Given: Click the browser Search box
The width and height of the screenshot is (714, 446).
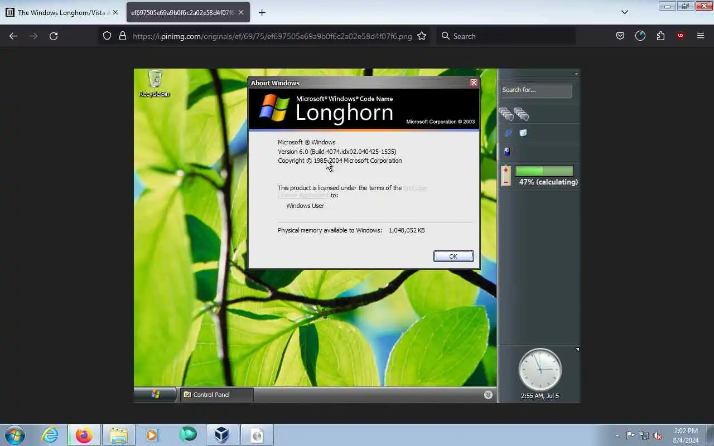Looking at the screenshot, I should (506, 36).
